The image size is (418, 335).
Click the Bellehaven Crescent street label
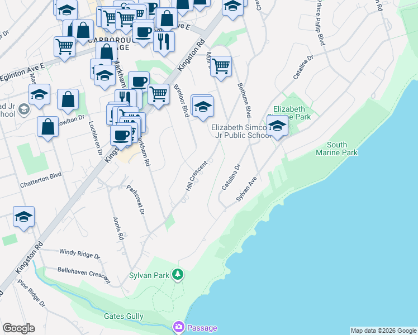[x=84, y=275]
